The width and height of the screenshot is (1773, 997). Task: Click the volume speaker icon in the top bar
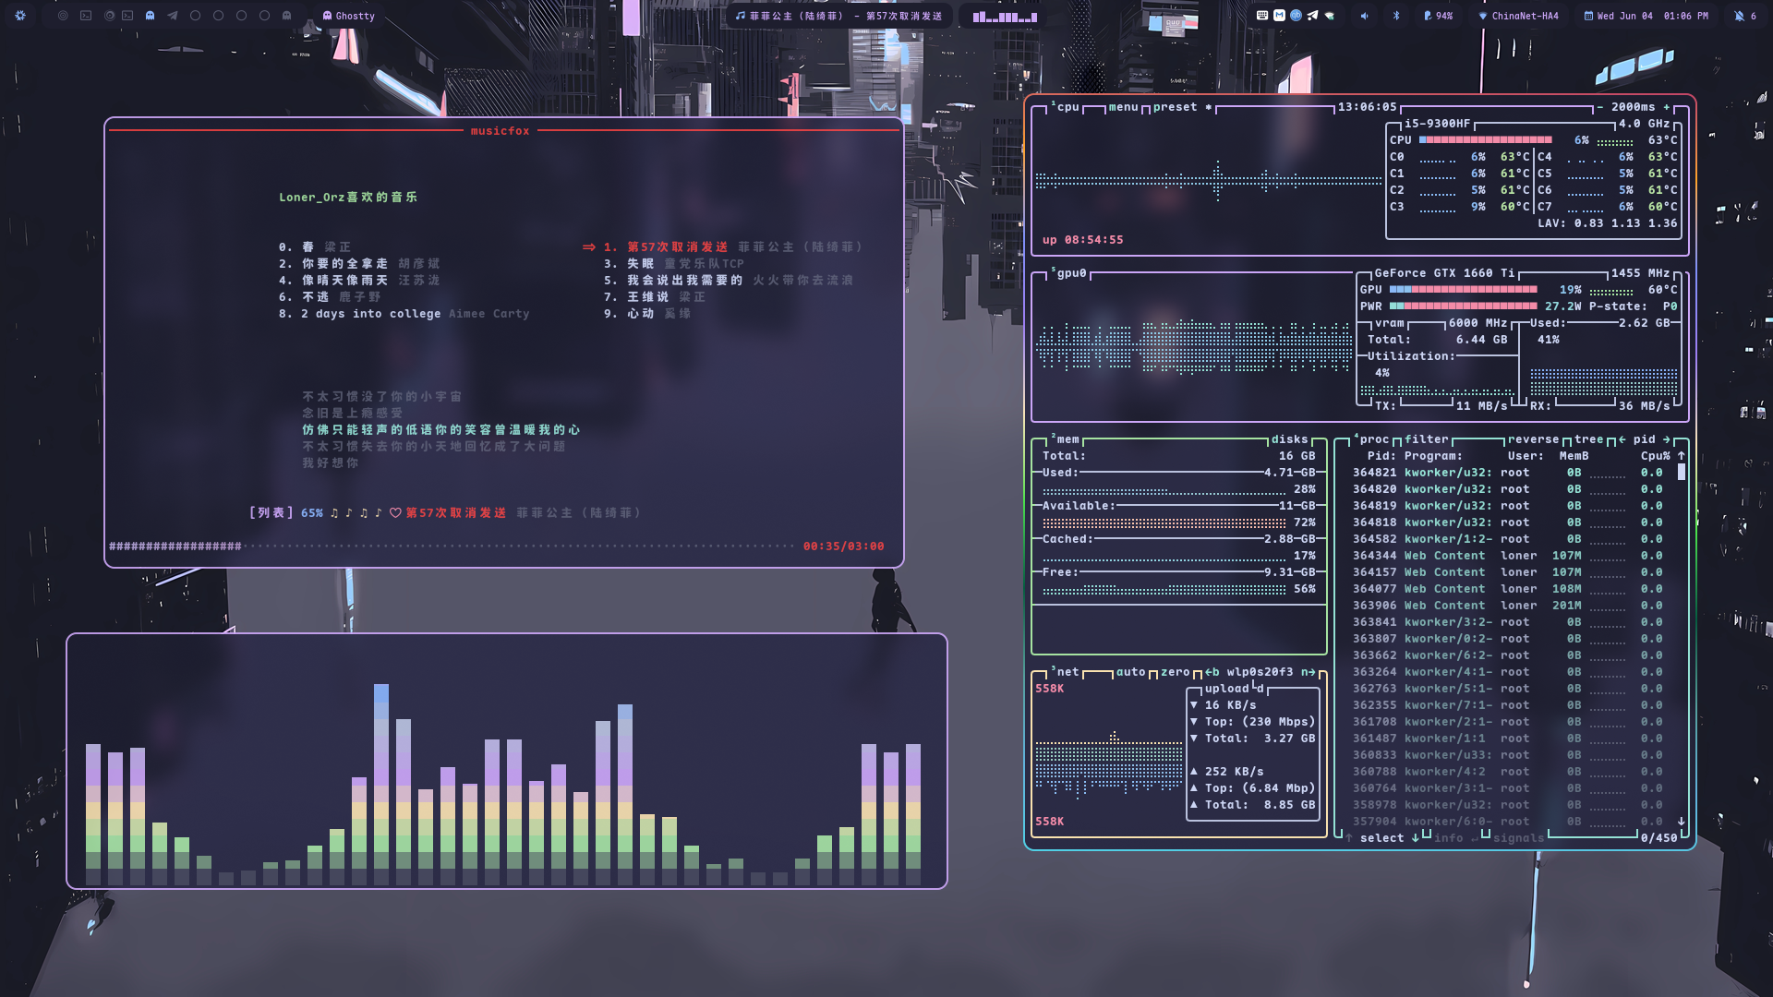coord(1365,16)
